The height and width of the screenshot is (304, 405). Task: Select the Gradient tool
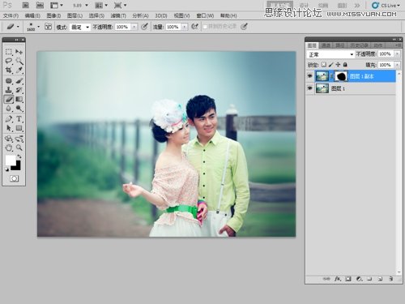[19, 99]
